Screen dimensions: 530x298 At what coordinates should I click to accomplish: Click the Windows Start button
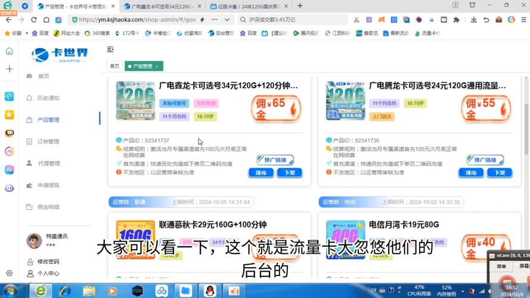point(10,291)
